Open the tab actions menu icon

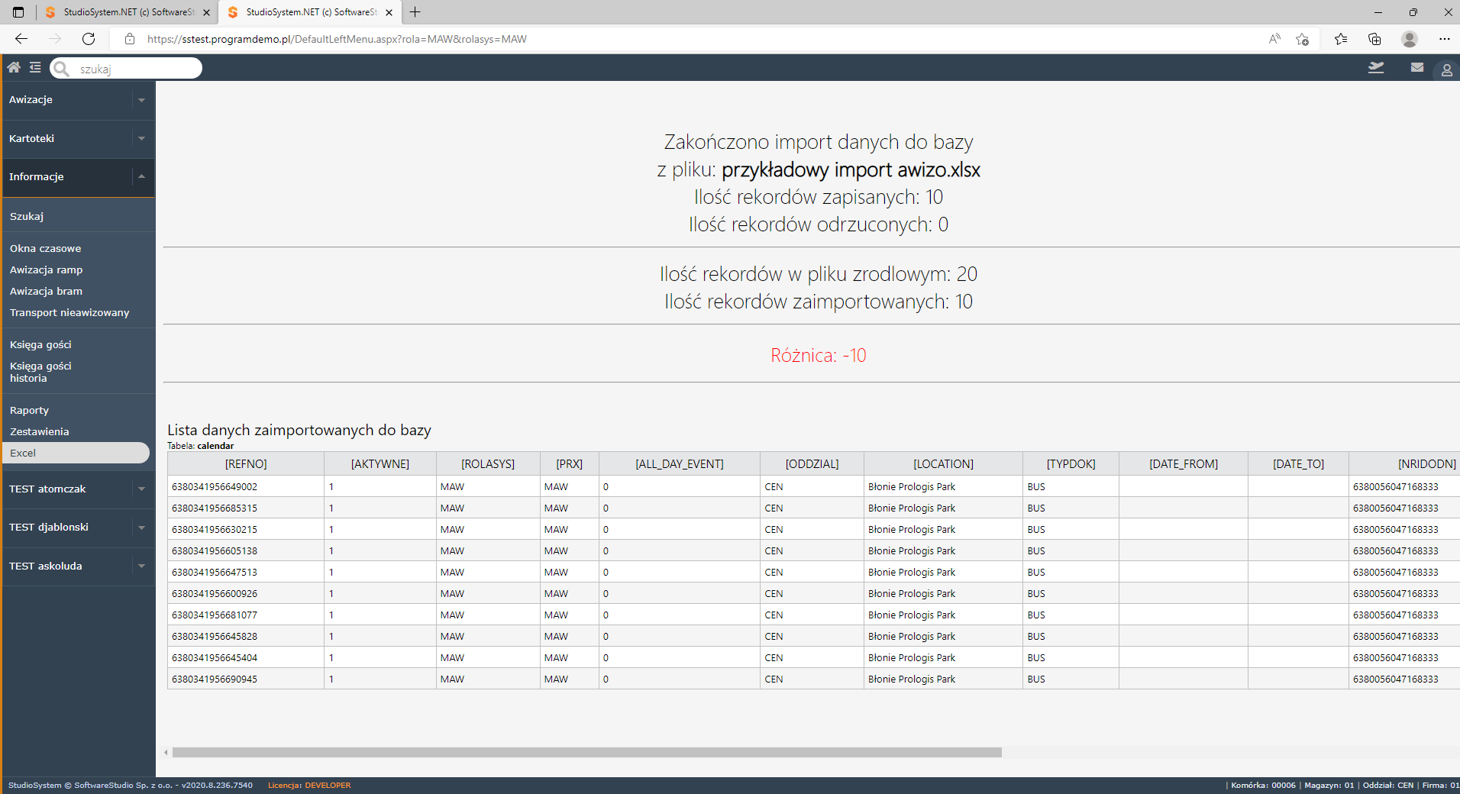tap(18, 12)
